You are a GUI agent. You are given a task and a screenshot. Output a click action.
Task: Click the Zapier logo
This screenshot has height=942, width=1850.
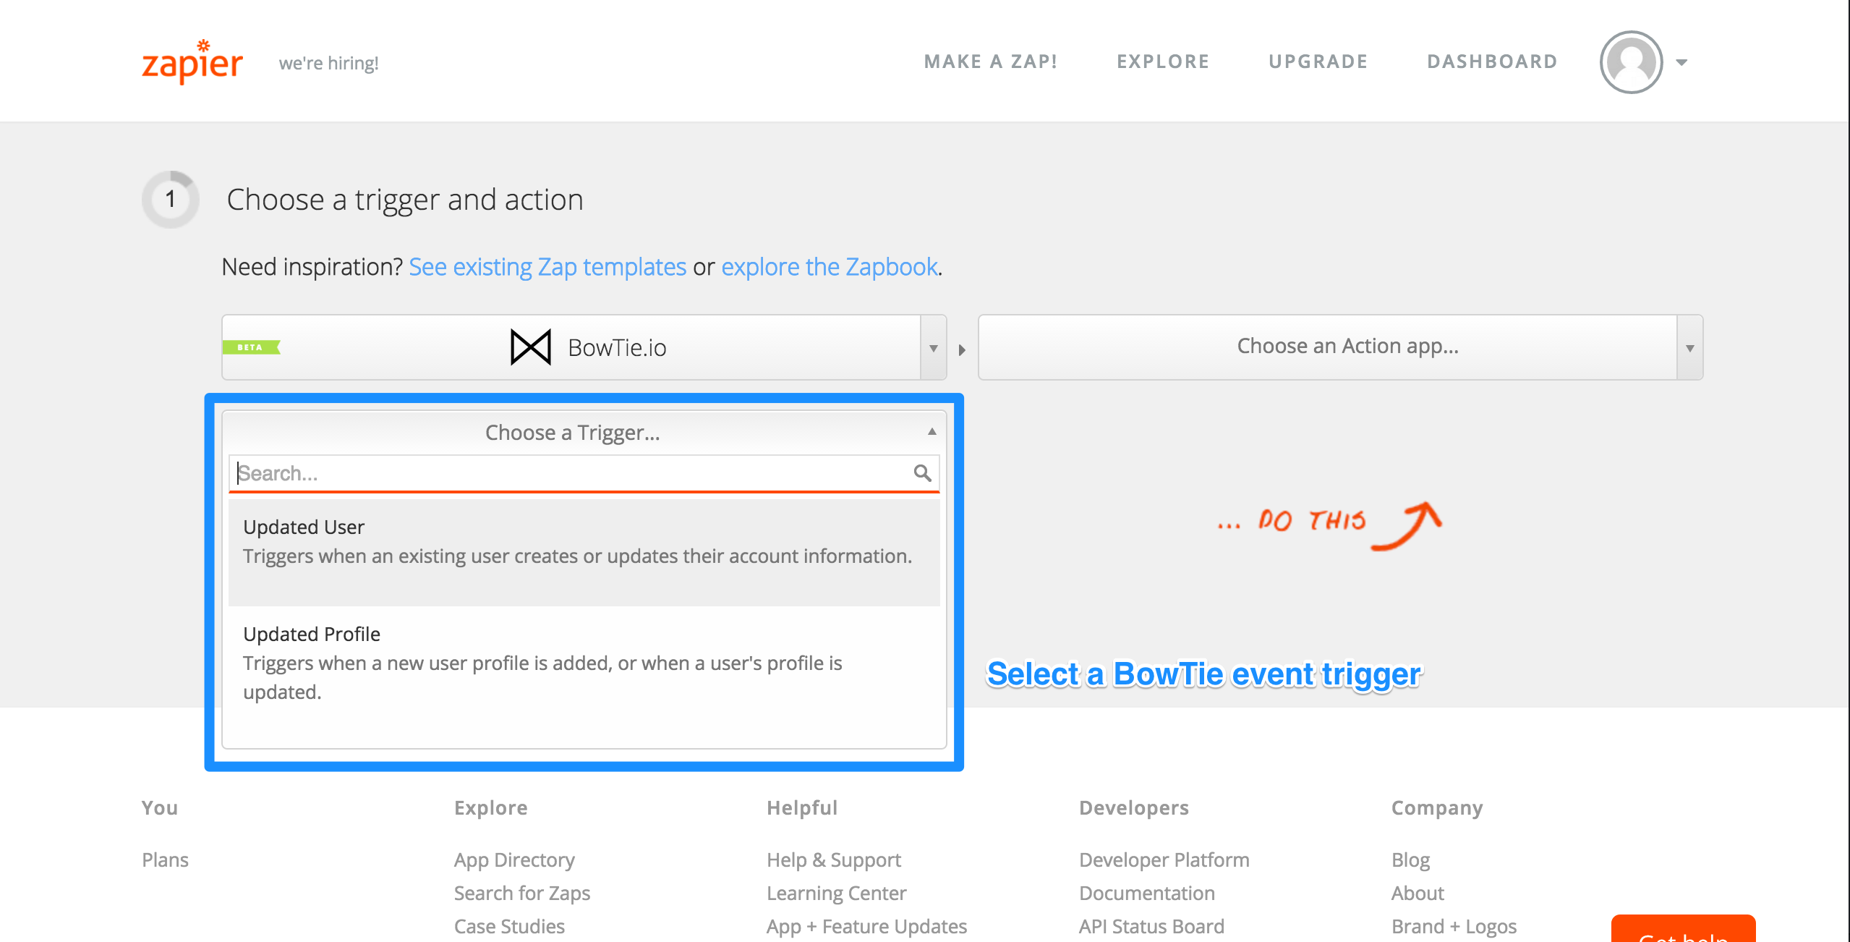coord(192,62)
